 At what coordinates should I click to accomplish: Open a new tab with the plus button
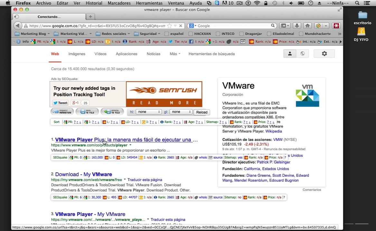point(90,16)
